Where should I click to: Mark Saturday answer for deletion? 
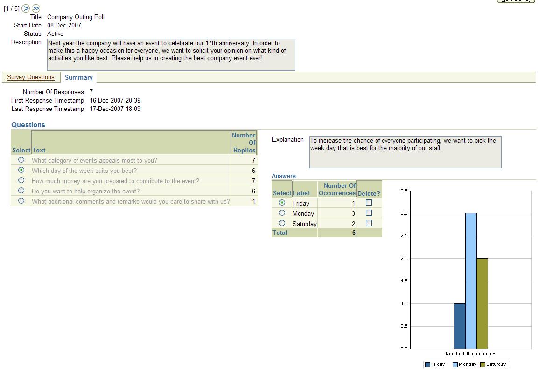pyautogui.click(x=369, y=223)
